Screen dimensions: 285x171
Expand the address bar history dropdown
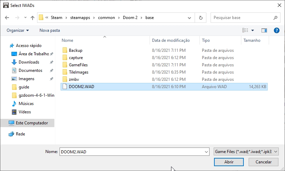coord(189,18)
